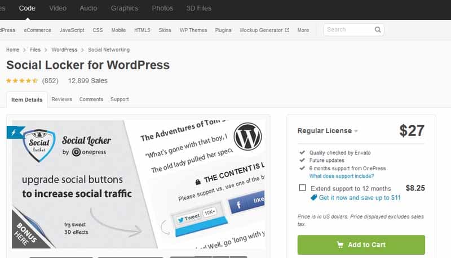Select the WP Themes category
The height and width of the screenshot is (258, 451).
[193, 30]
